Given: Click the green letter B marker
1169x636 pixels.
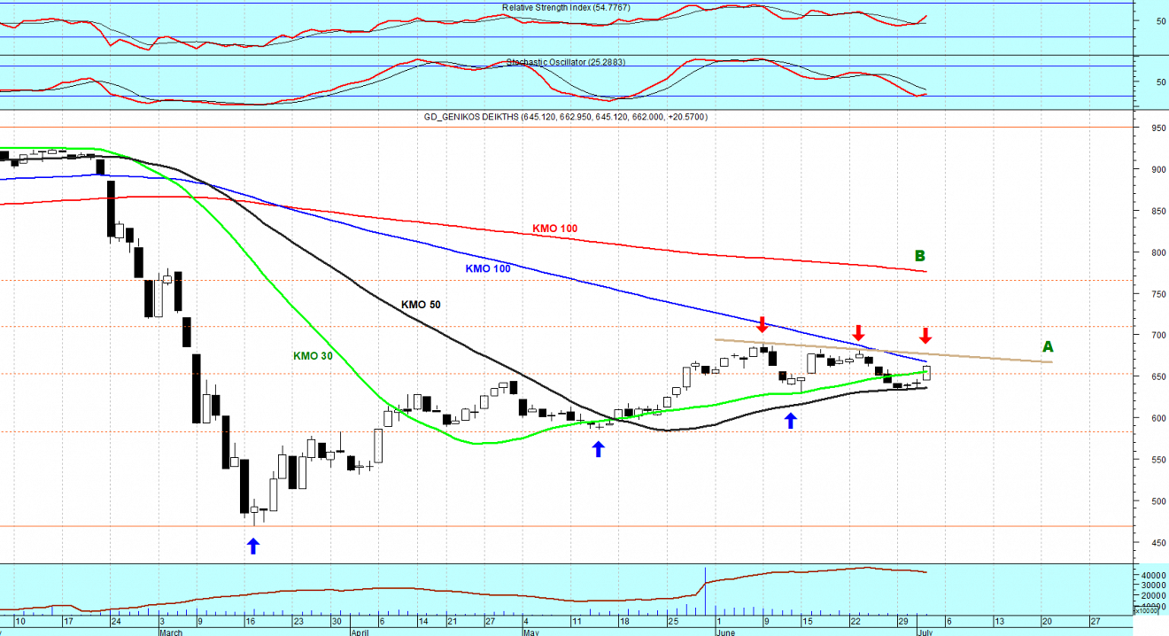Looking at the screenshot, I should (919, 257).
